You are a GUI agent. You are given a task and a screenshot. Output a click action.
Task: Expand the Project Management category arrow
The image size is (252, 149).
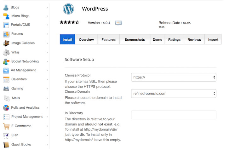[x=47, y=117]
